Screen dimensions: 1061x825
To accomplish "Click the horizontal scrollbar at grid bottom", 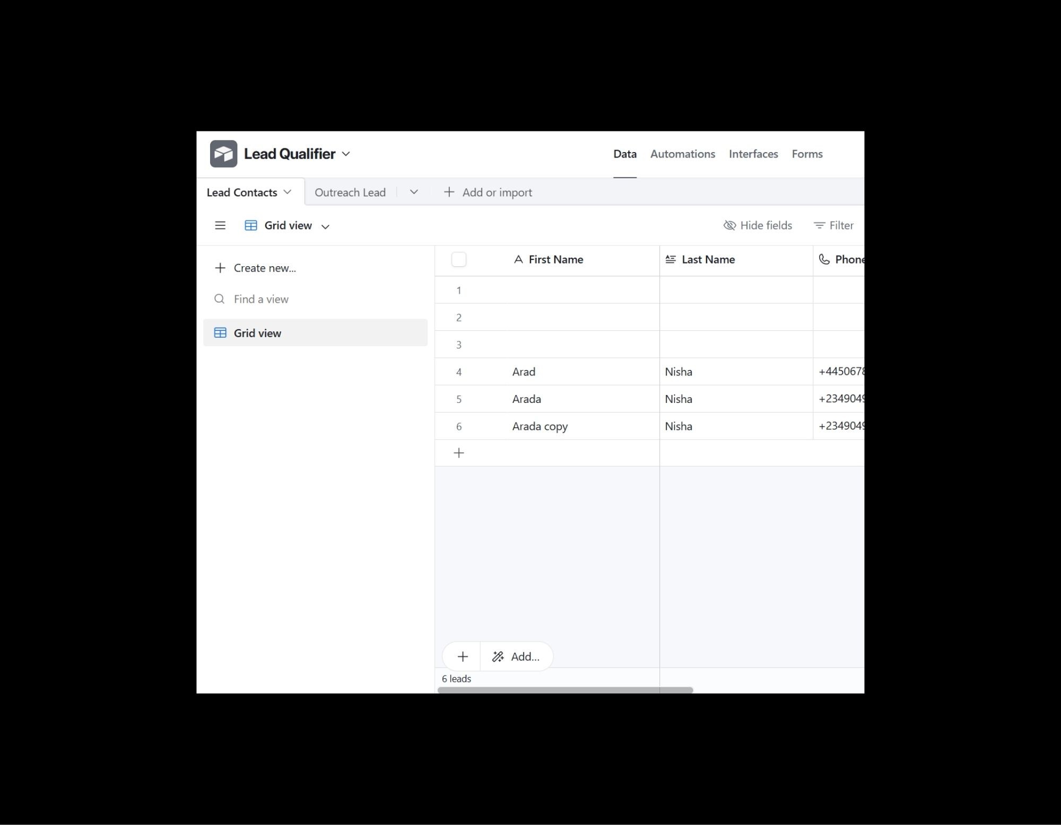I will point(565,690).
